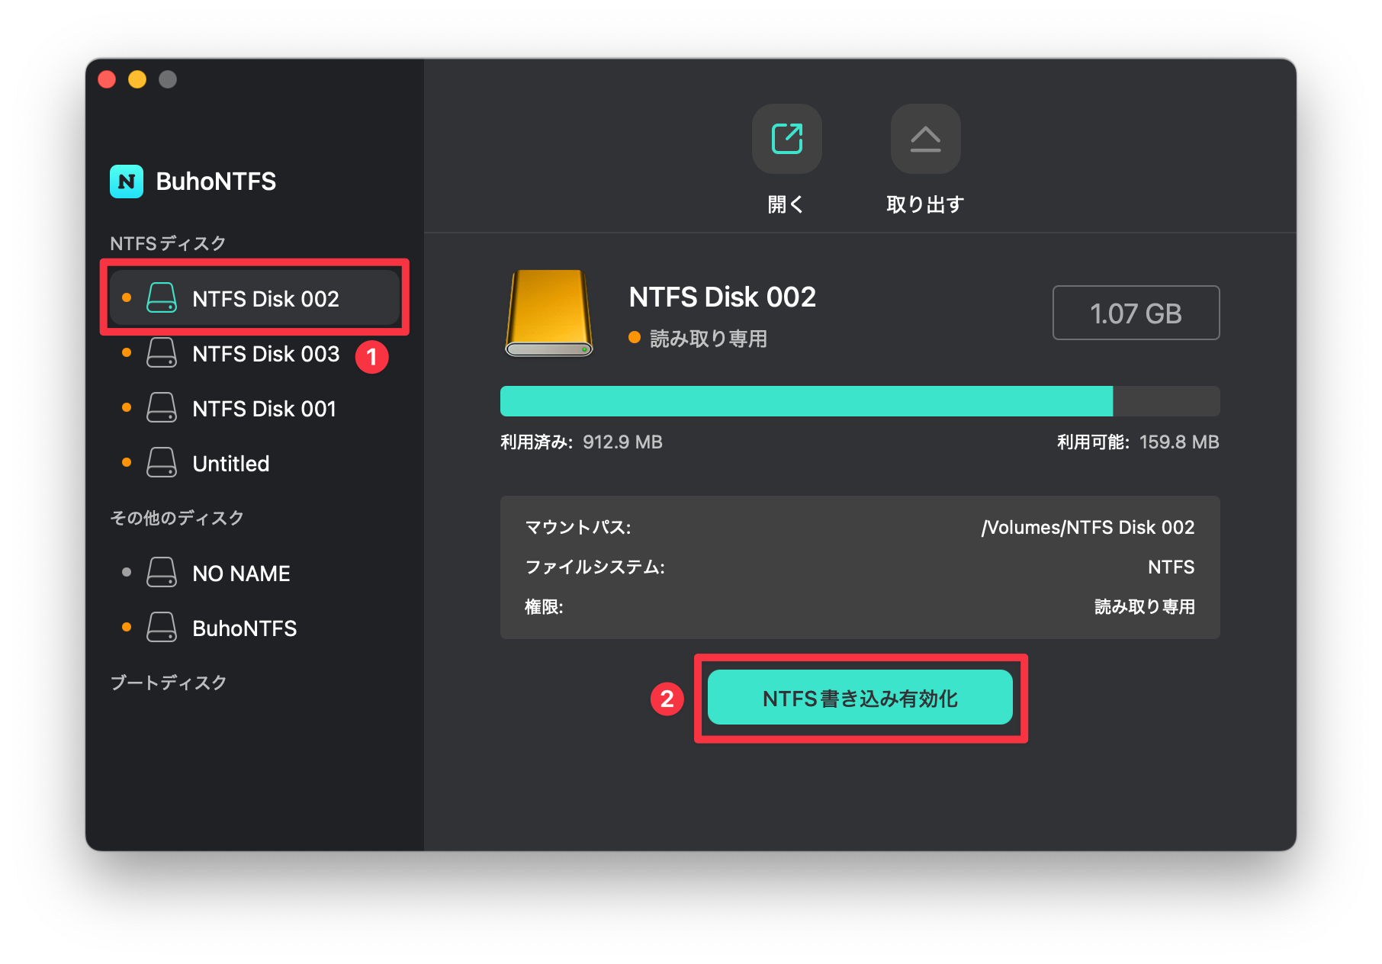The image size is (1382, 964).
Task: Click the 利用済み: 912.9 MB used label
Action: pyautogui.click(x=581, y=442)
